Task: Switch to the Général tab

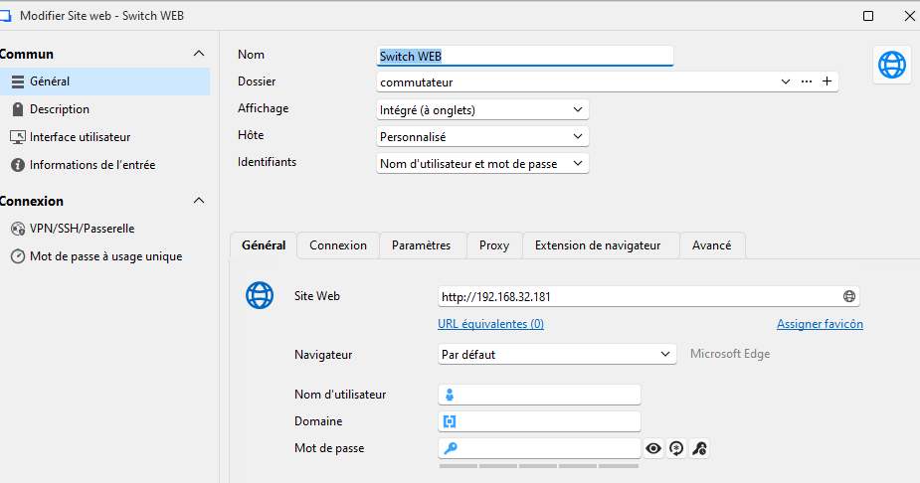Action: (x=264, y=245)
